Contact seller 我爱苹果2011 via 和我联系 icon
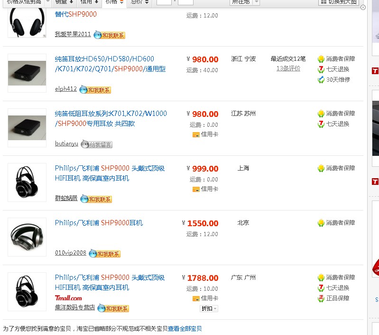Screen dimensions: 379x335 [x=109, y=35]
